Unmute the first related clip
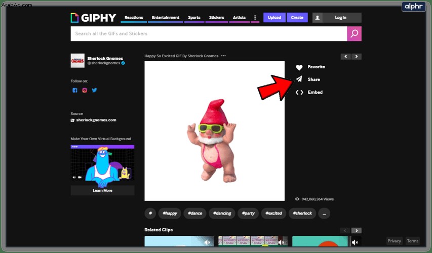Viewport: 432px width, 253px height. point(207,242)
